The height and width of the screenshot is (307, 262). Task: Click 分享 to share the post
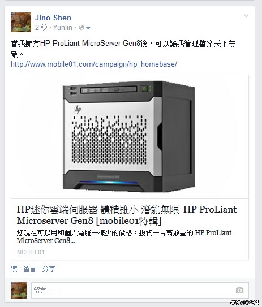pos(49,269)
